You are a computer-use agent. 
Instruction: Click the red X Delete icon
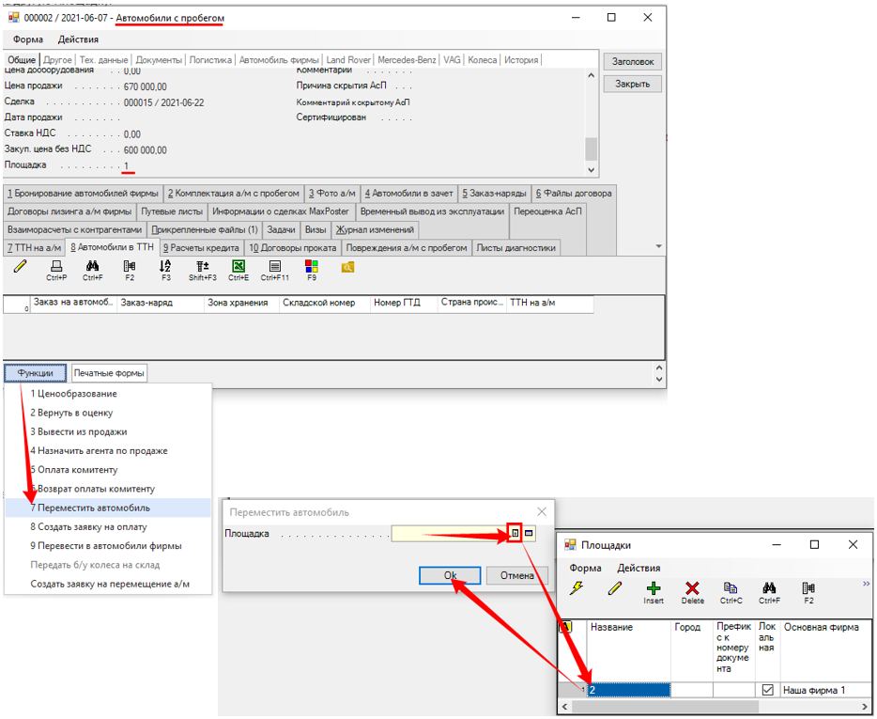point(692,588)
